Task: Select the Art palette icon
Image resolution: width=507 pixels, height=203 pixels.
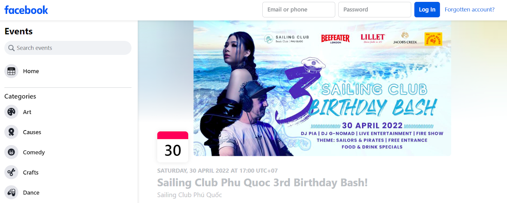Action: click(x=11, y=112)
